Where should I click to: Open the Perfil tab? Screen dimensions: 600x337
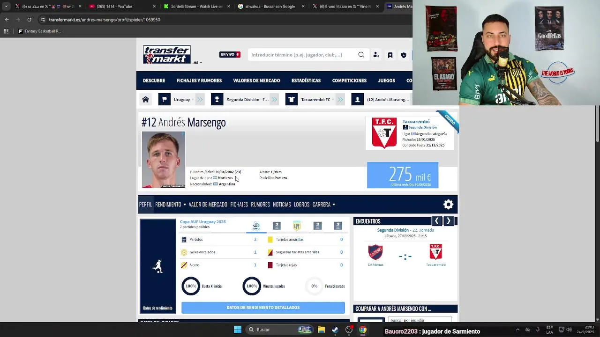click(x=145, y=205)
